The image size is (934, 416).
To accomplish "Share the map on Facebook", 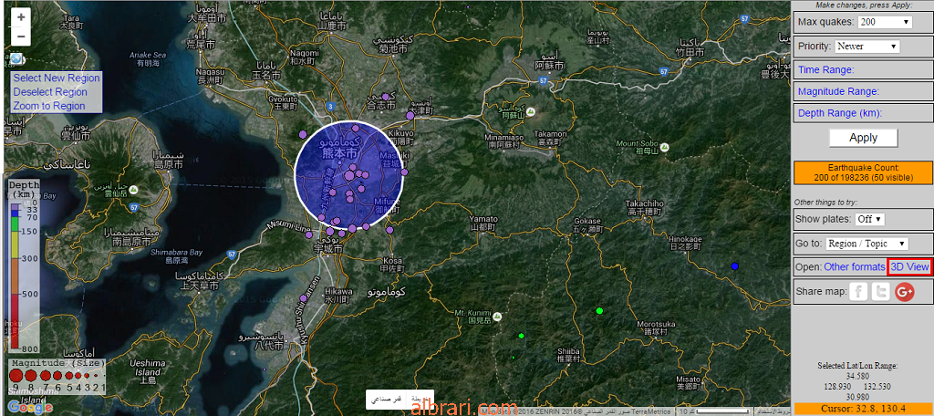I will pos(857,291).
